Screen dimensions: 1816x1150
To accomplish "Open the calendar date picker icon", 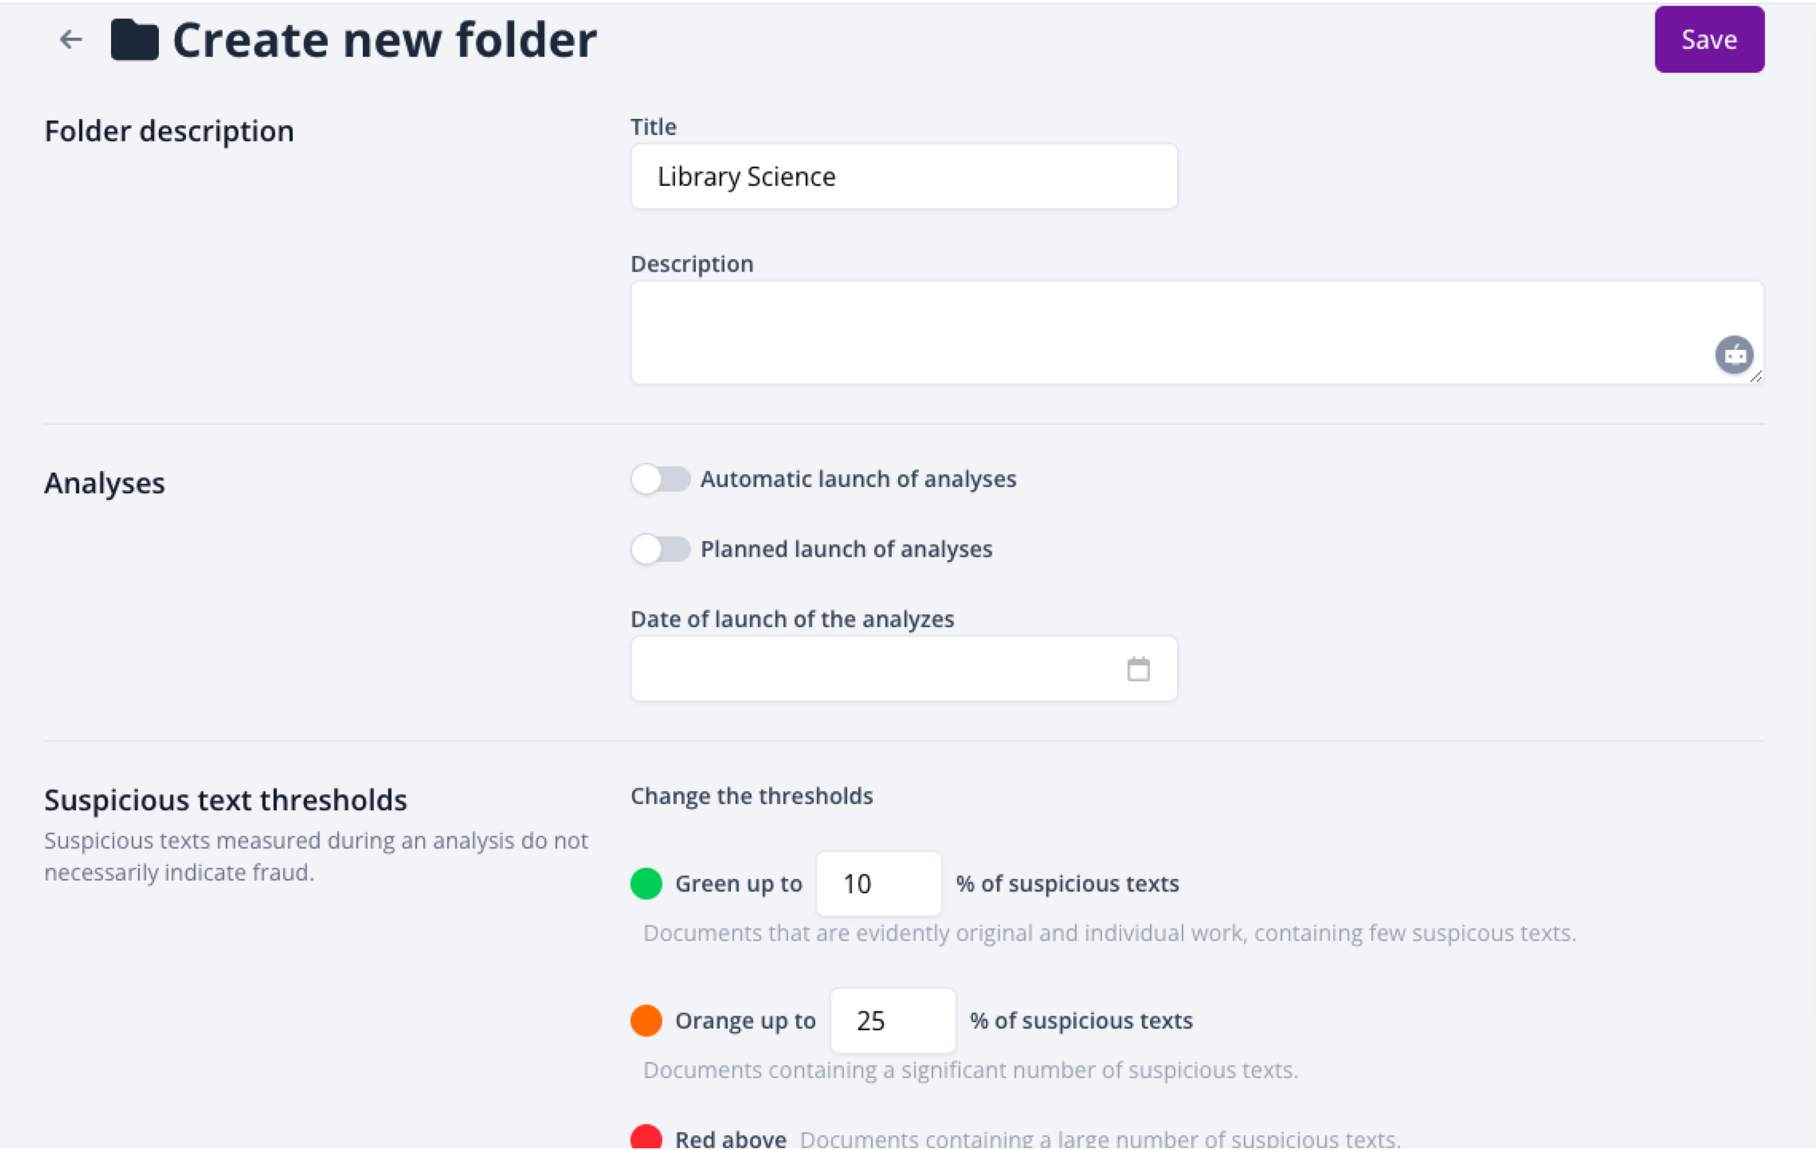I will click(x=1138, y=669).
